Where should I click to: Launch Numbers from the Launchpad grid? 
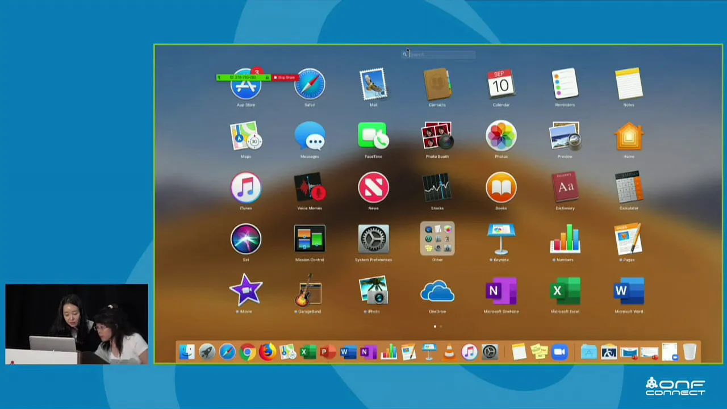(x=565, y=239)
